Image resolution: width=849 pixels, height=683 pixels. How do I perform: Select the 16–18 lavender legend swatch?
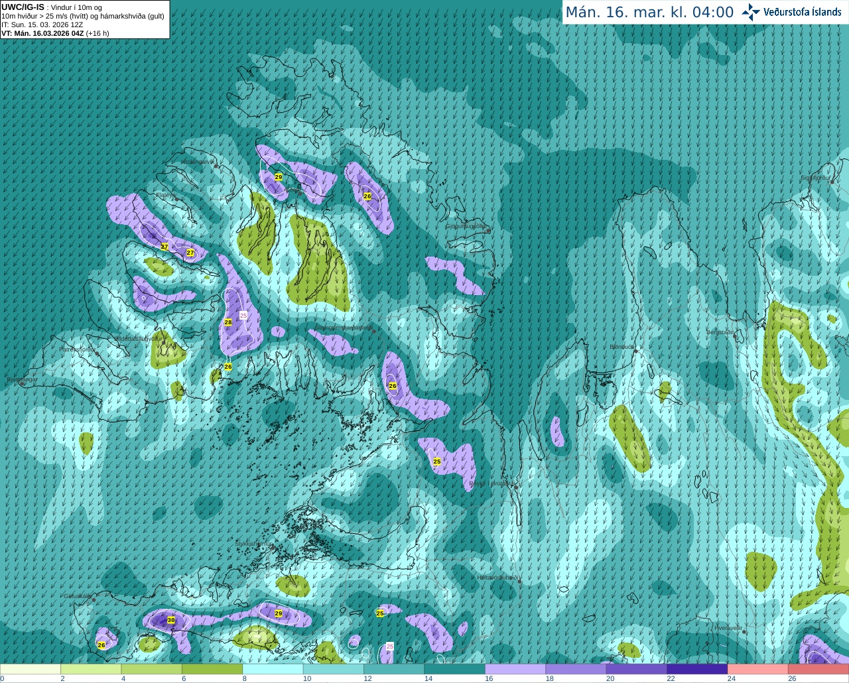coord(515,669)
